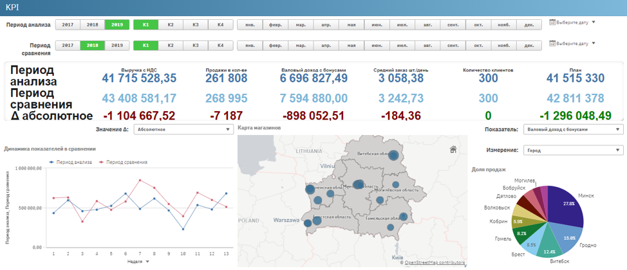Choose мар. month in comparison period
Viewport: 627px width, 270px height.
(301, 46)
